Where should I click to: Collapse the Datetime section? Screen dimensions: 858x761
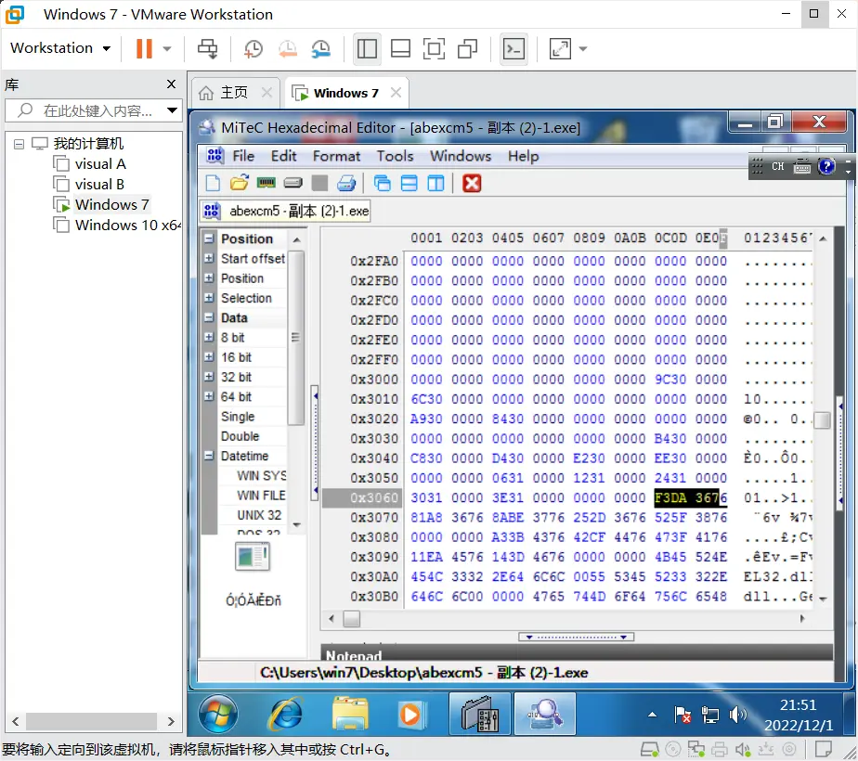click(x=209, y=457)
